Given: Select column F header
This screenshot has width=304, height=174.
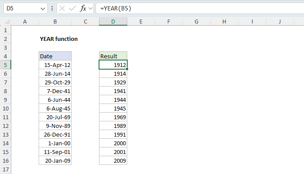Looking at the screenshot, I should [169, 21].
